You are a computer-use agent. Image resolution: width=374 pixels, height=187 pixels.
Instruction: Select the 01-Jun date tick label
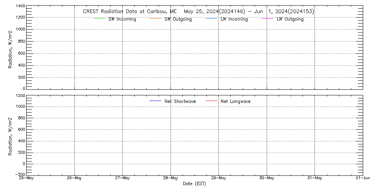point(363,178)
